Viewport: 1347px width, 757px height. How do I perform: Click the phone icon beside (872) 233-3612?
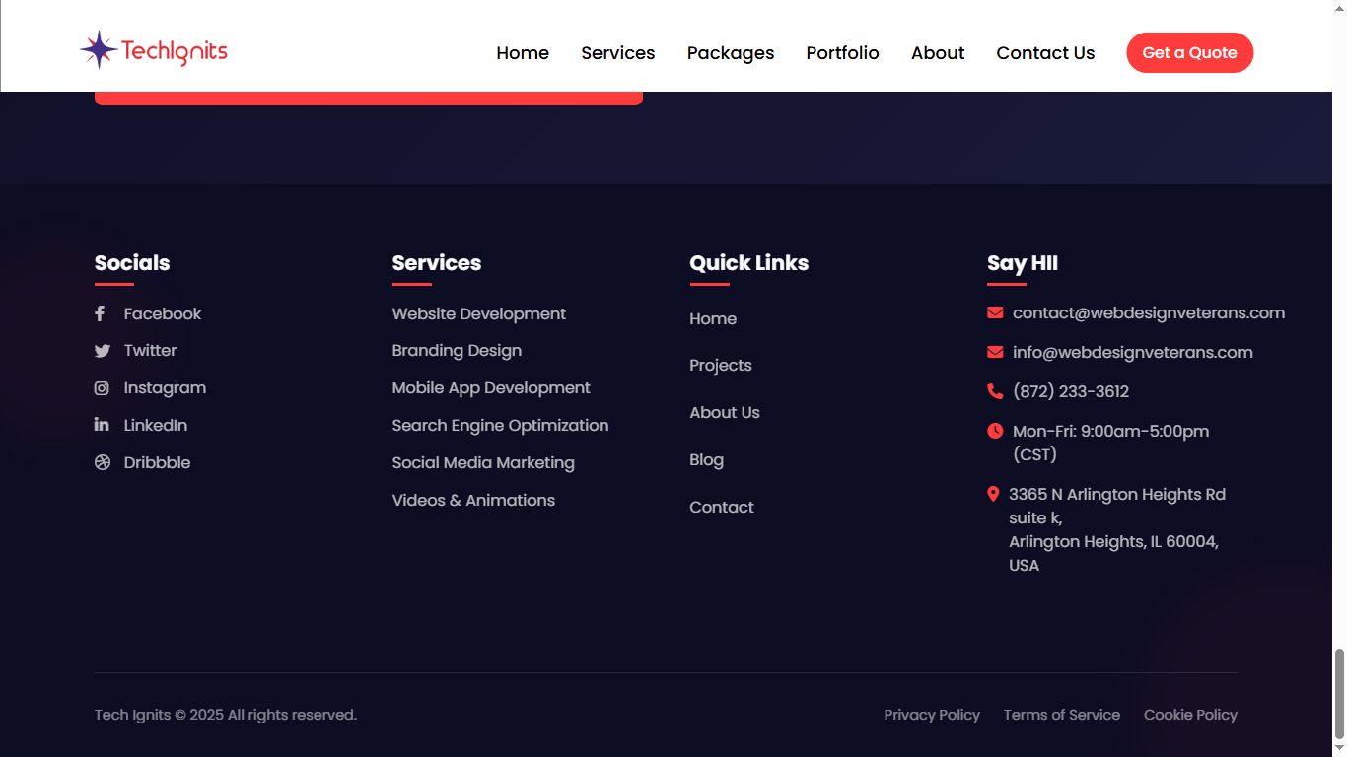995,391
